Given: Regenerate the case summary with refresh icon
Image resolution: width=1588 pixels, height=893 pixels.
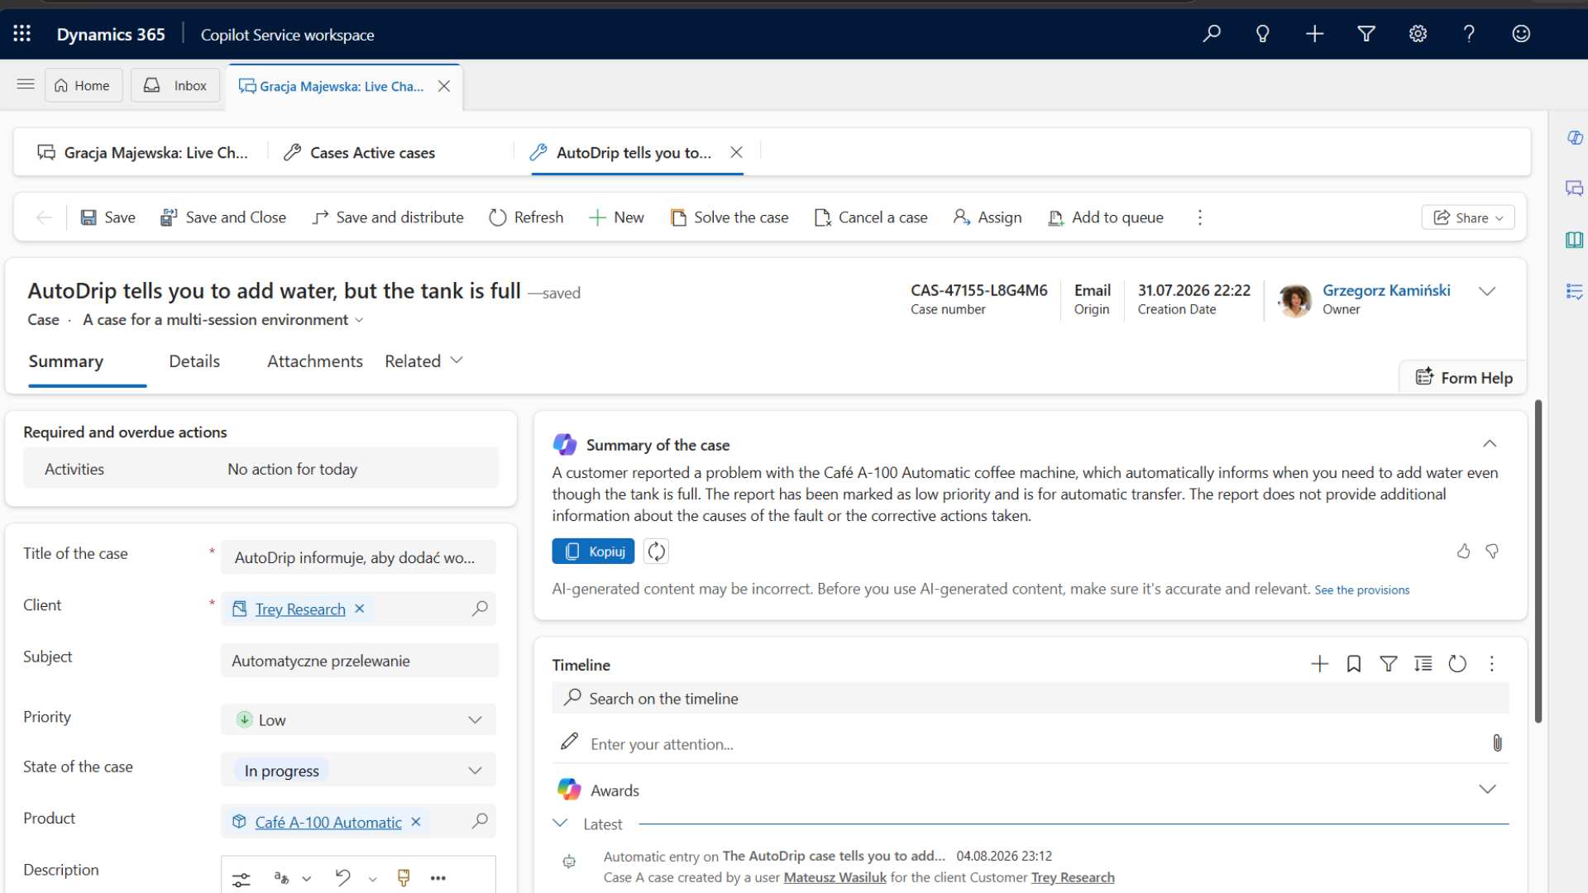Looking at the screenshot, I should (x=656, y=552).
